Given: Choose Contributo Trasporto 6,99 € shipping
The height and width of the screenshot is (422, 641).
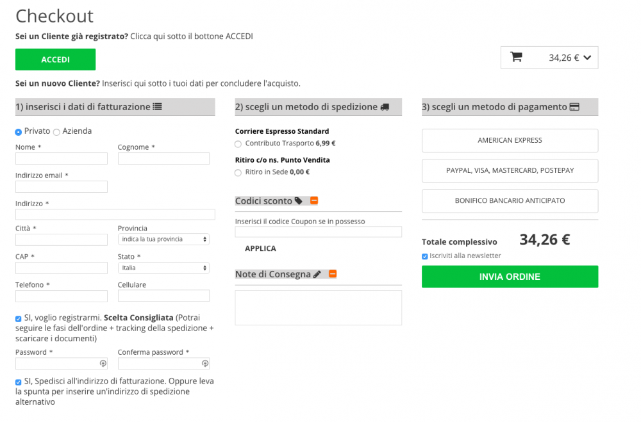Looking at the screenshot, I should (238, 144).
